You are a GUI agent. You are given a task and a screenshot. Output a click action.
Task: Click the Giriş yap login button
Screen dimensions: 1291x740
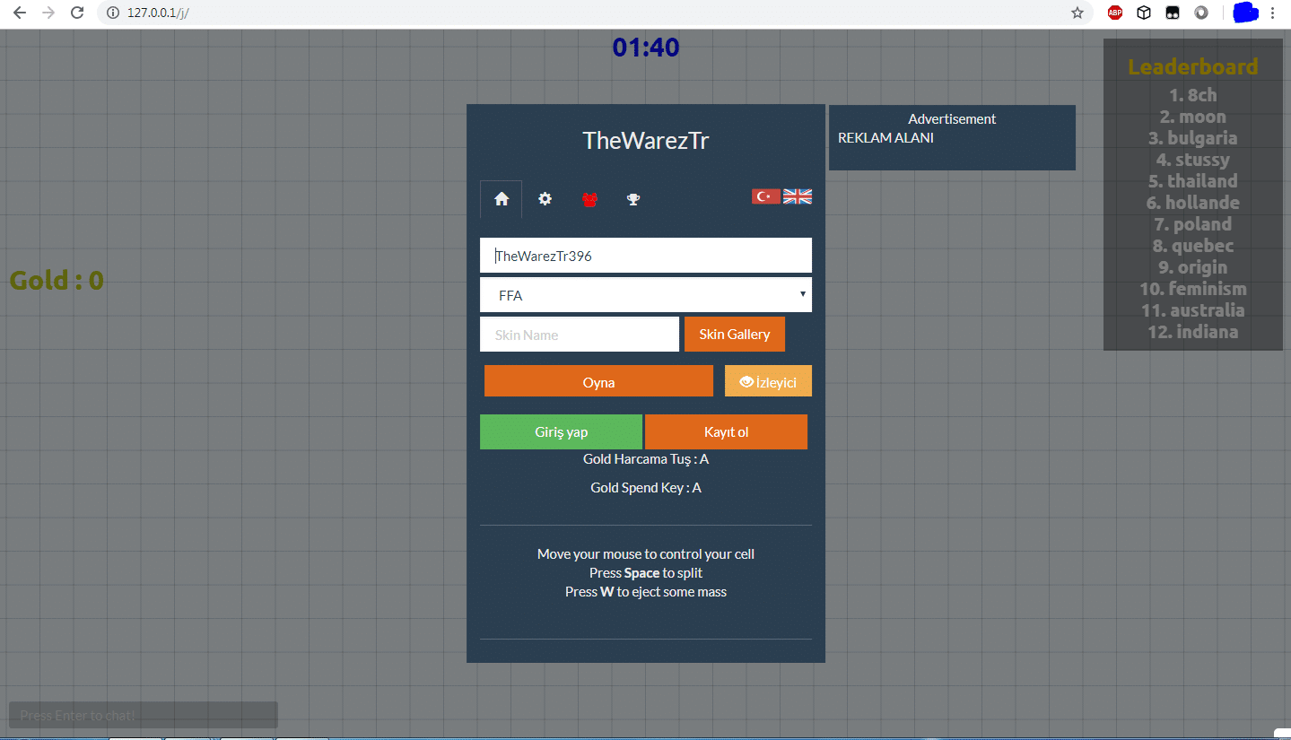click(x=561, y=431)
